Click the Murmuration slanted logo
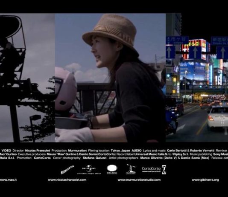 [67, 170]
